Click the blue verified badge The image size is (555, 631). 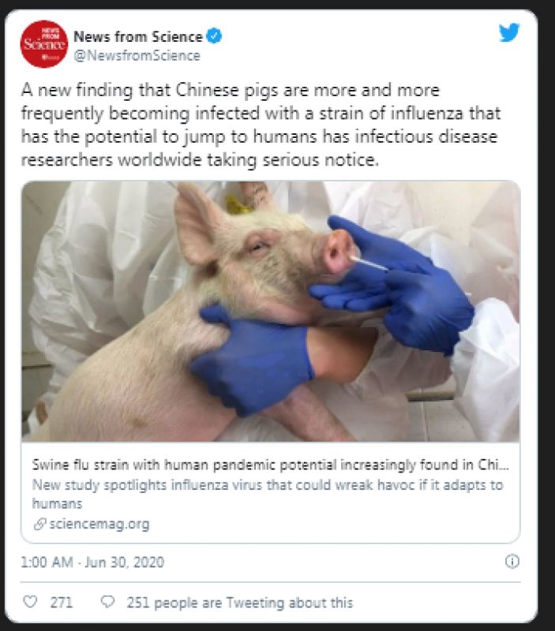coord(214,36)
